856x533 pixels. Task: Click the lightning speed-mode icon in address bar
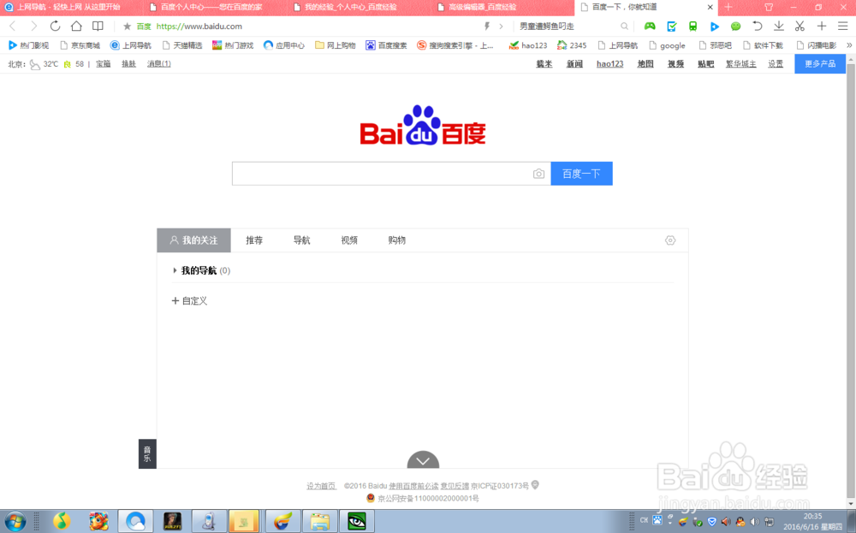(487, 27)
